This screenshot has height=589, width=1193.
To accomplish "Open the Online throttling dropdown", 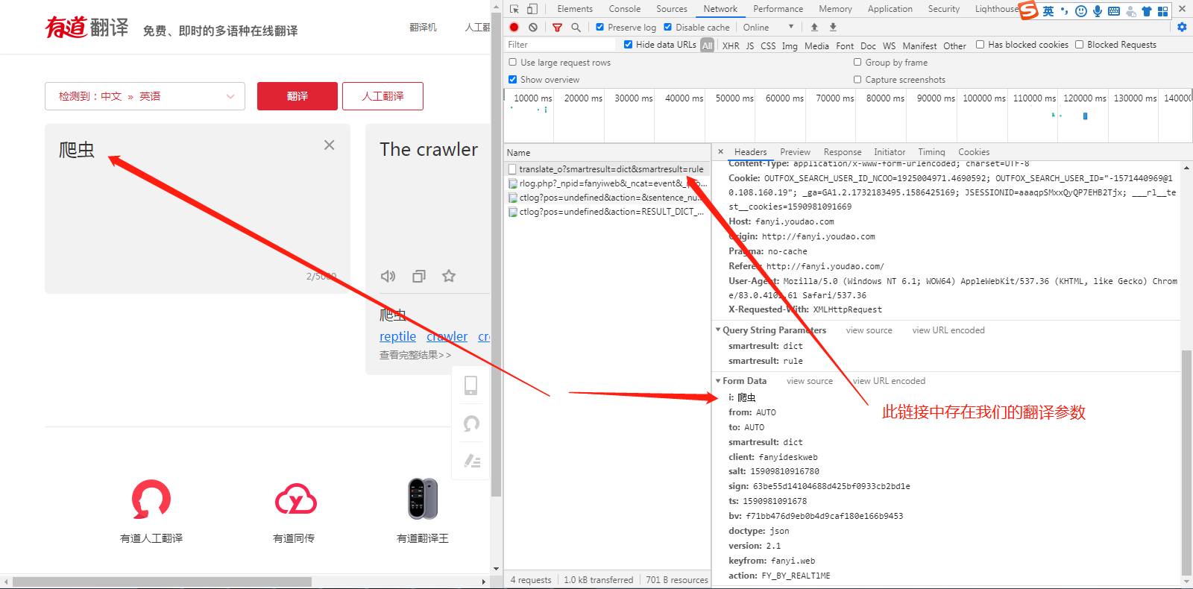I will point(769,27).
